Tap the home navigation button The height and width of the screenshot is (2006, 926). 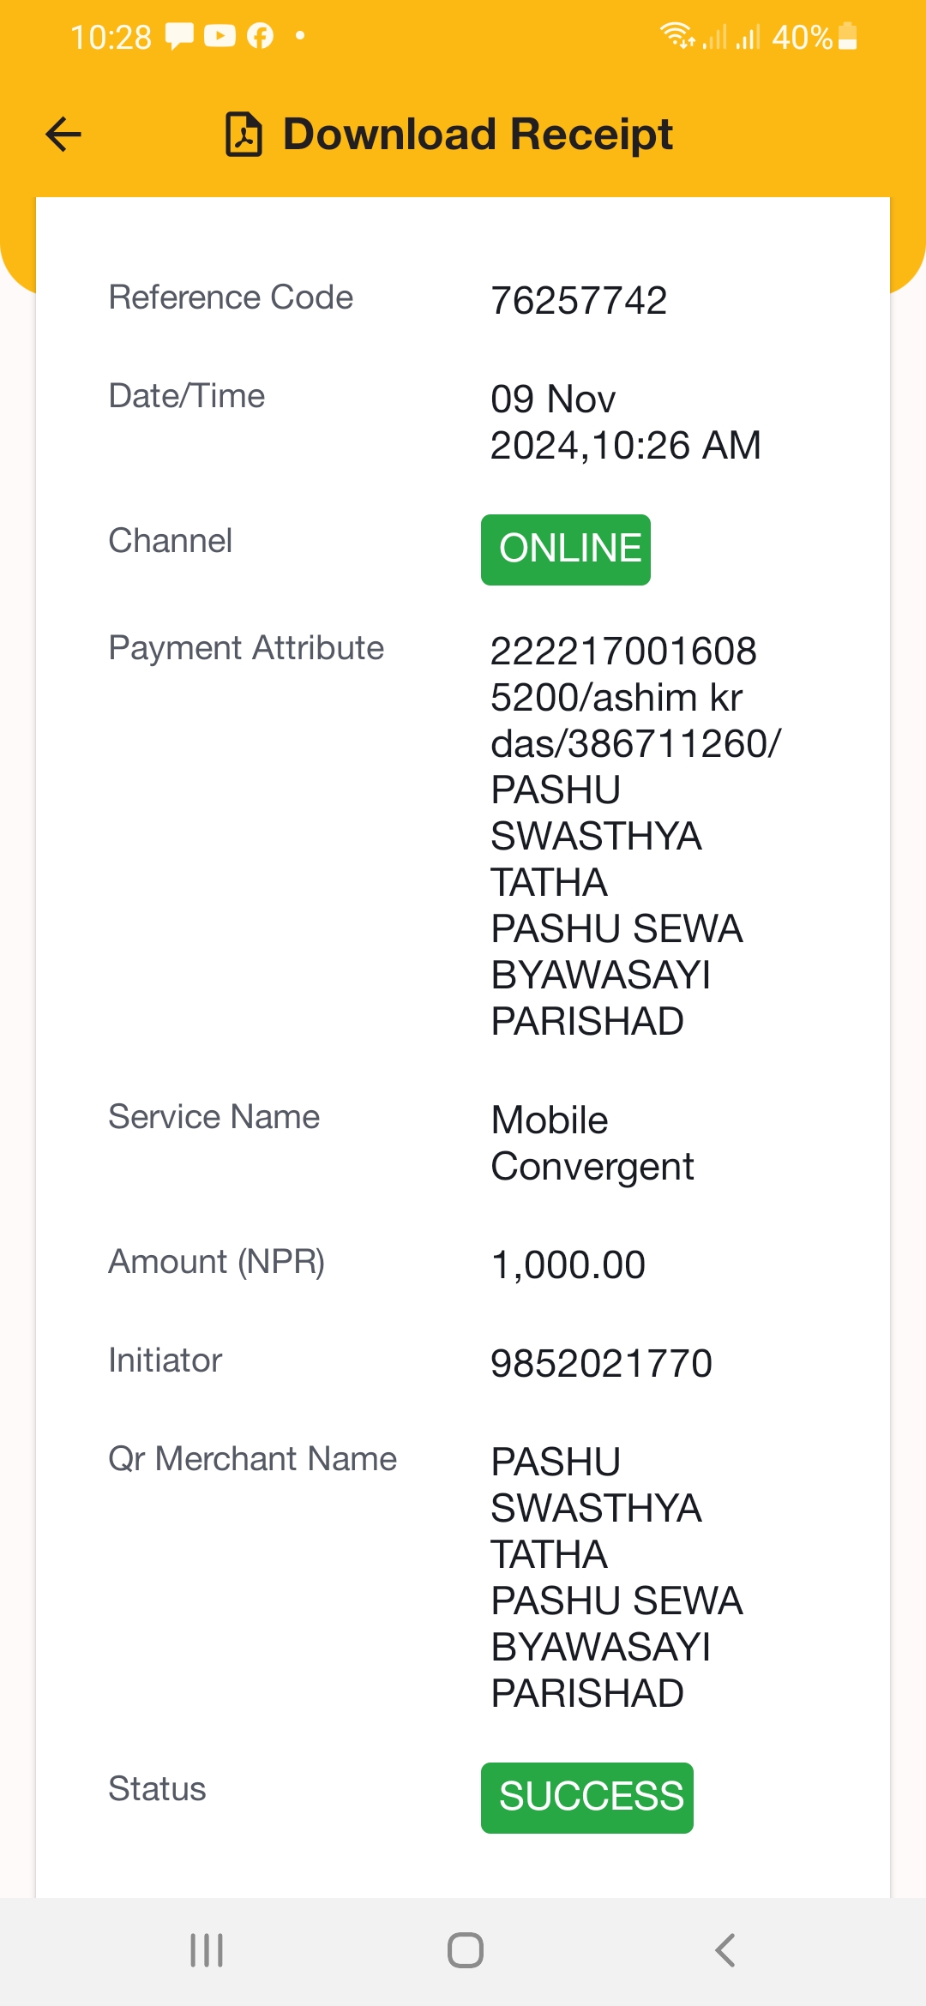465,1950
